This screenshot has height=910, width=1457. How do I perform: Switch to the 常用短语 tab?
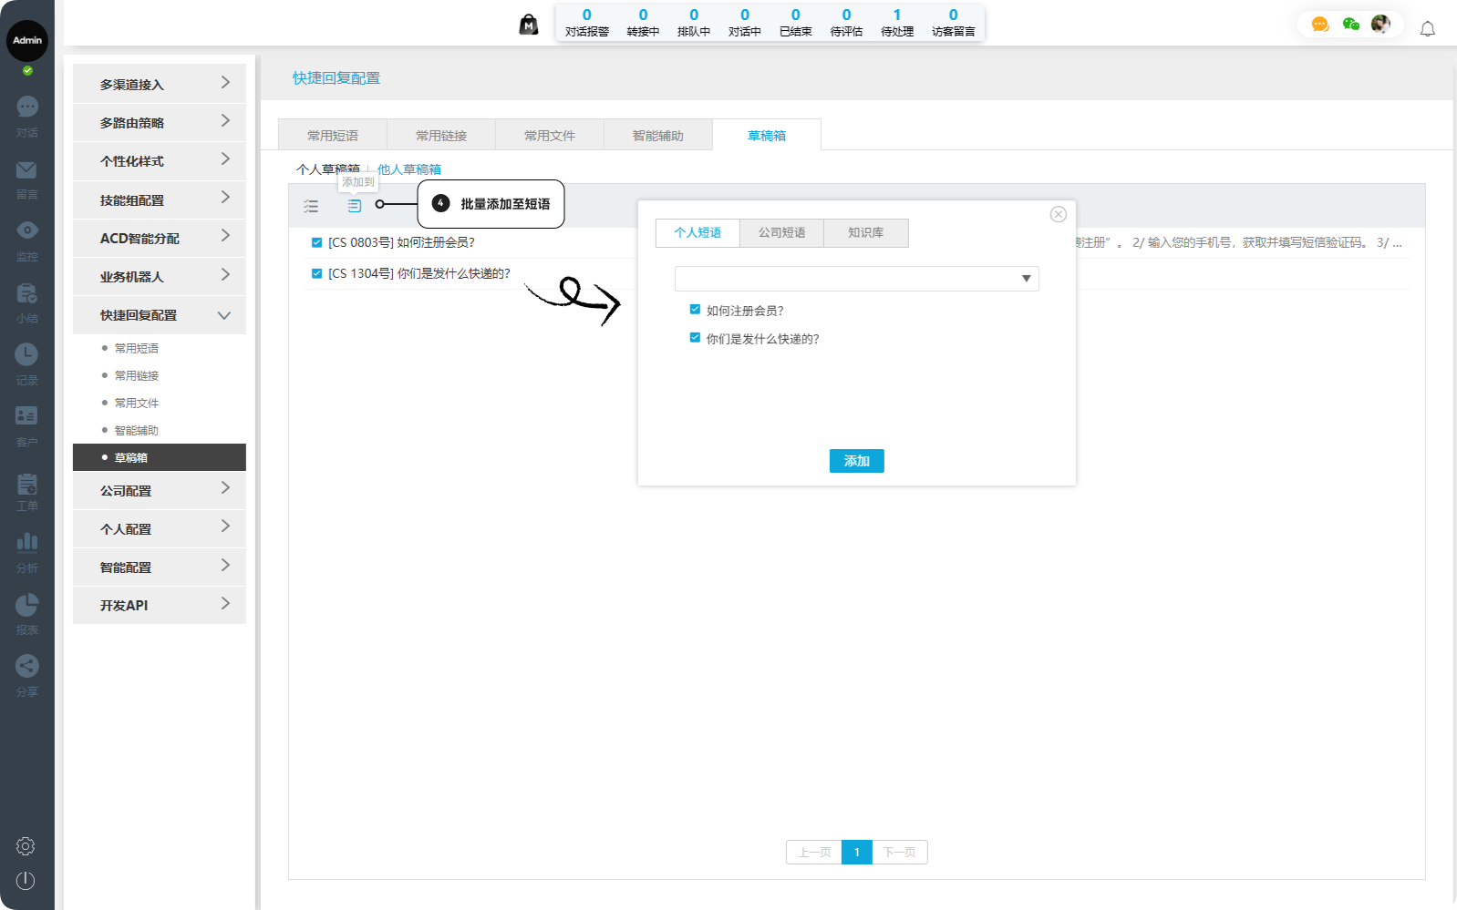(332, 135)
